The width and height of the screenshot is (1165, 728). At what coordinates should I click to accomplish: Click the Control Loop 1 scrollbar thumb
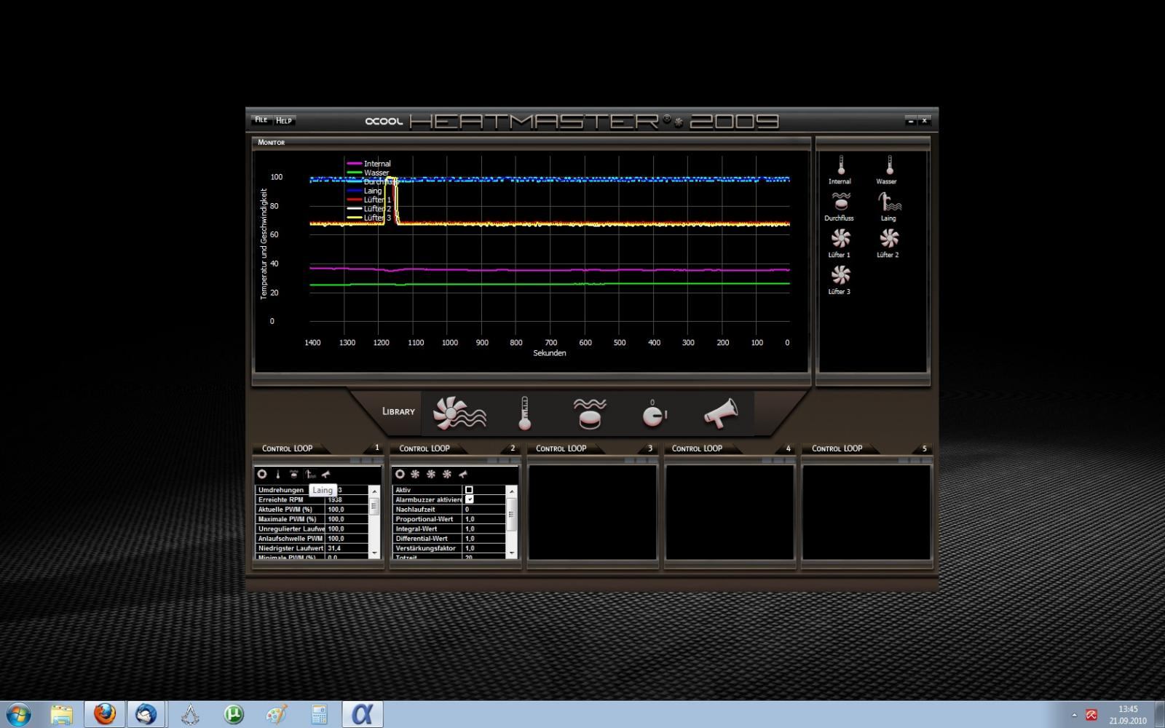pyautogui.click(x=374, y=506)
